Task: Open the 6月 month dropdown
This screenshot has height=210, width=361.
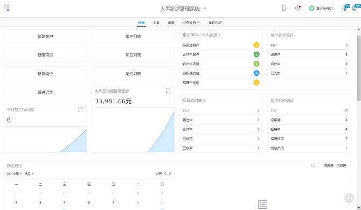Action: [30, 174]
